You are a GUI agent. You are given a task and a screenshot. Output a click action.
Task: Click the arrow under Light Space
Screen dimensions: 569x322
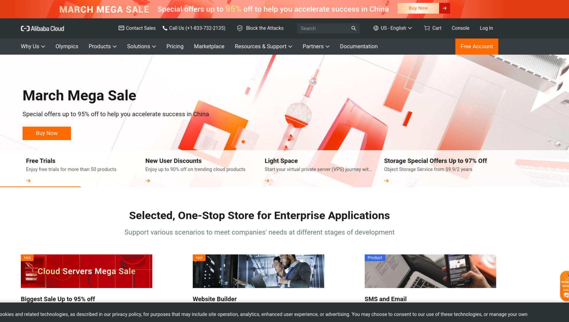(x=267, y=181)
